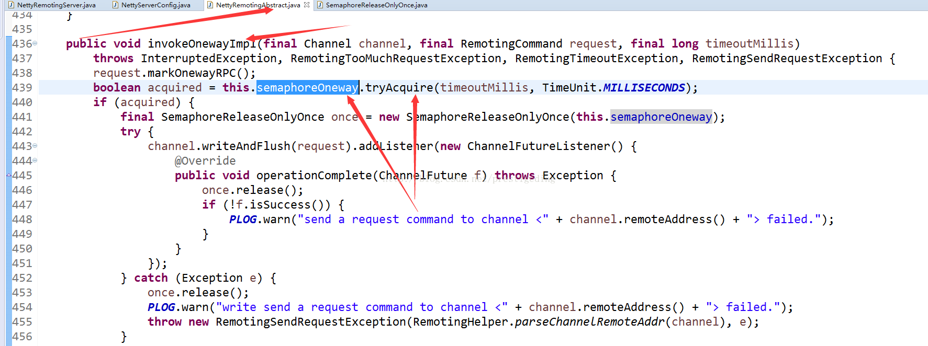The image size is (928, 346).
Task: Collapse the invokeOnewayImpl method at line 436
Action: [35, 43]
